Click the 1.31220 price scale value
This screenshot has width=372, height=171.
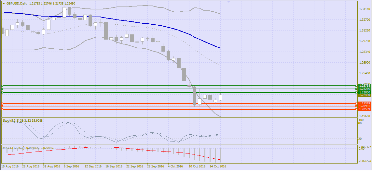coord(365,31)
